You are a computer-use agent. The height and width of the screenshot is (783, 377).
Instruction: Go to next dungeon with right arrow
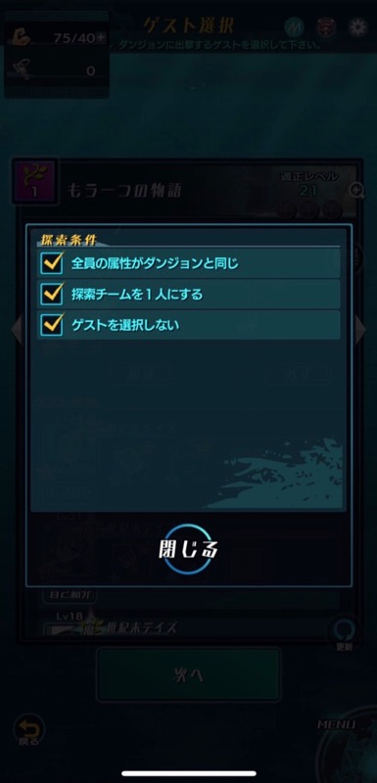tap(360, 331)
